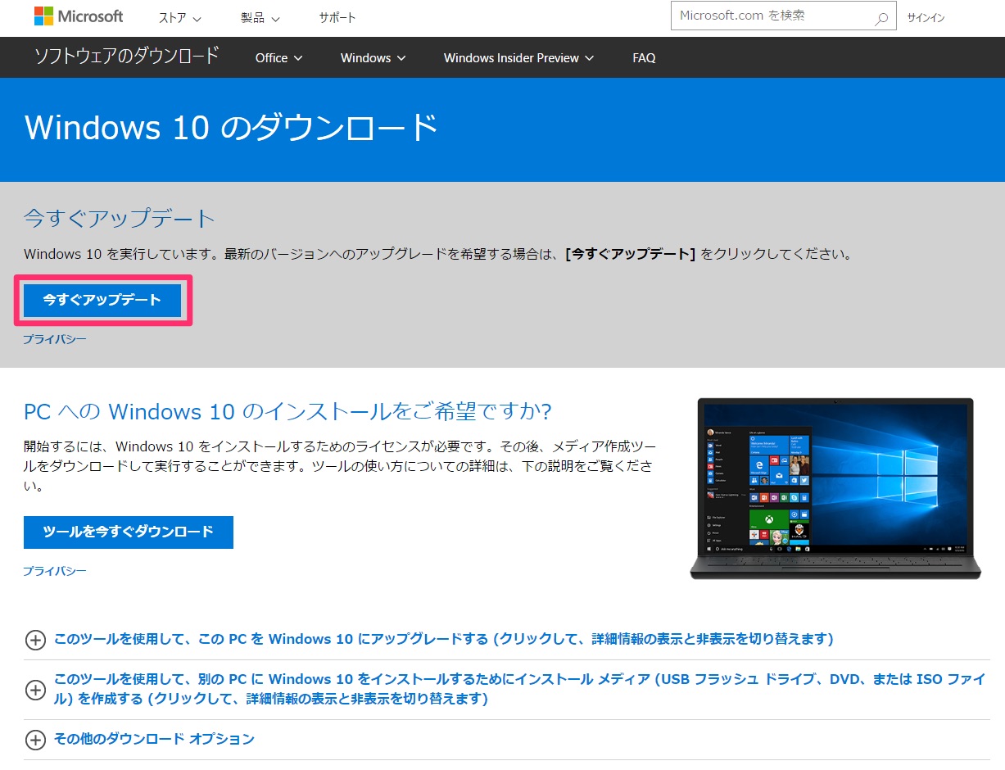This screenshot has height=770, width=1005.
Task: Open プライバシー link under update button
Action: pos(55,339)
